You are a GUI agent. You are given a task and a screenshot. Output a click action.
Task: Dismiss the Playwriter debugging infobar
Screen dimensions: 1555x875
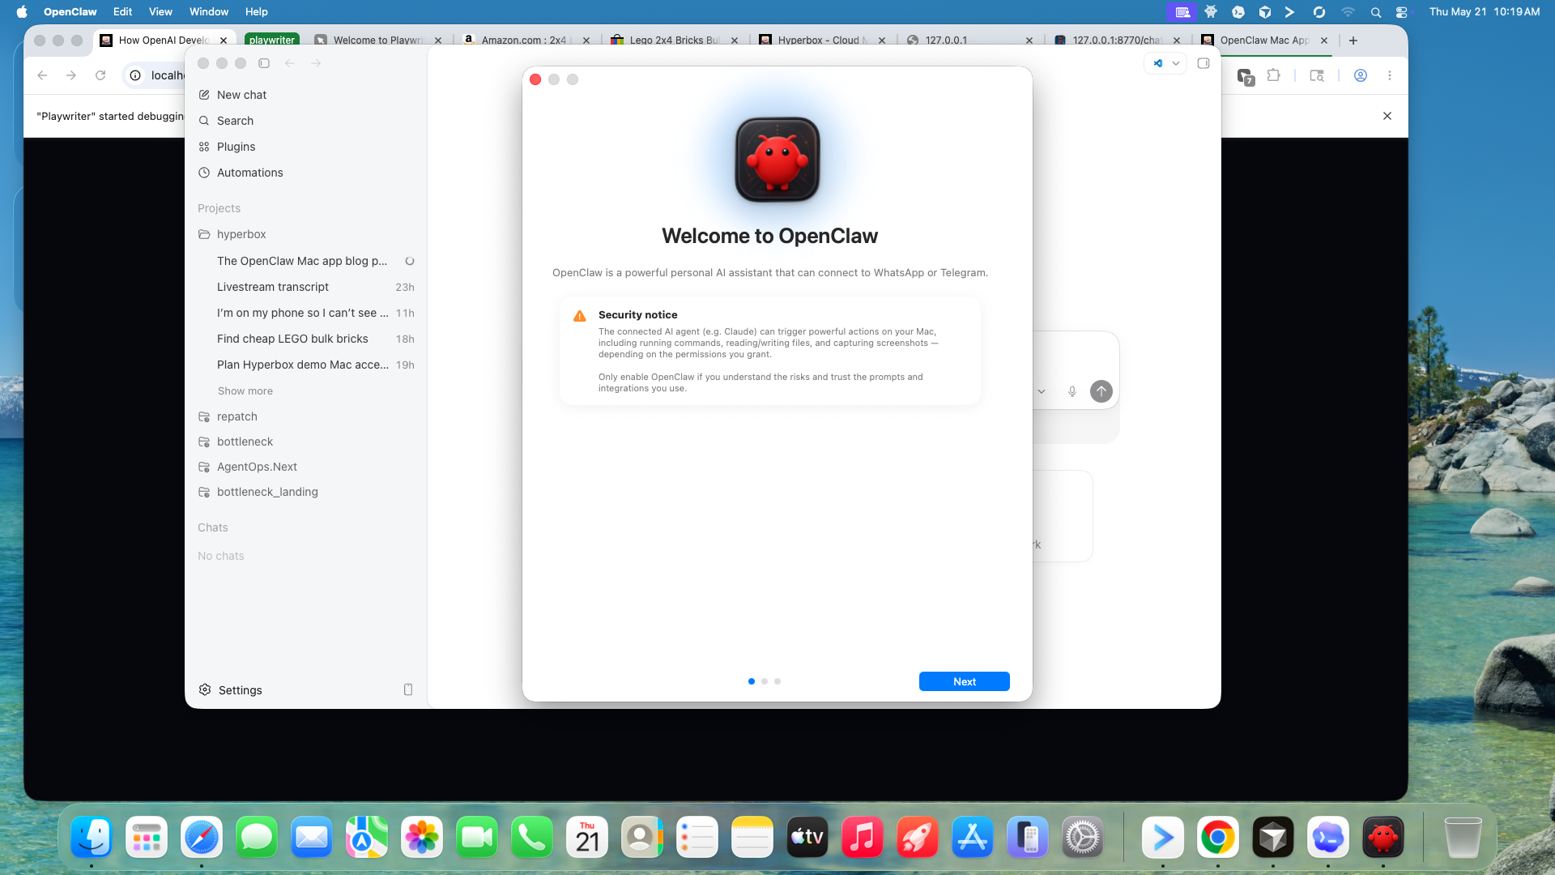coord(1387,116)
